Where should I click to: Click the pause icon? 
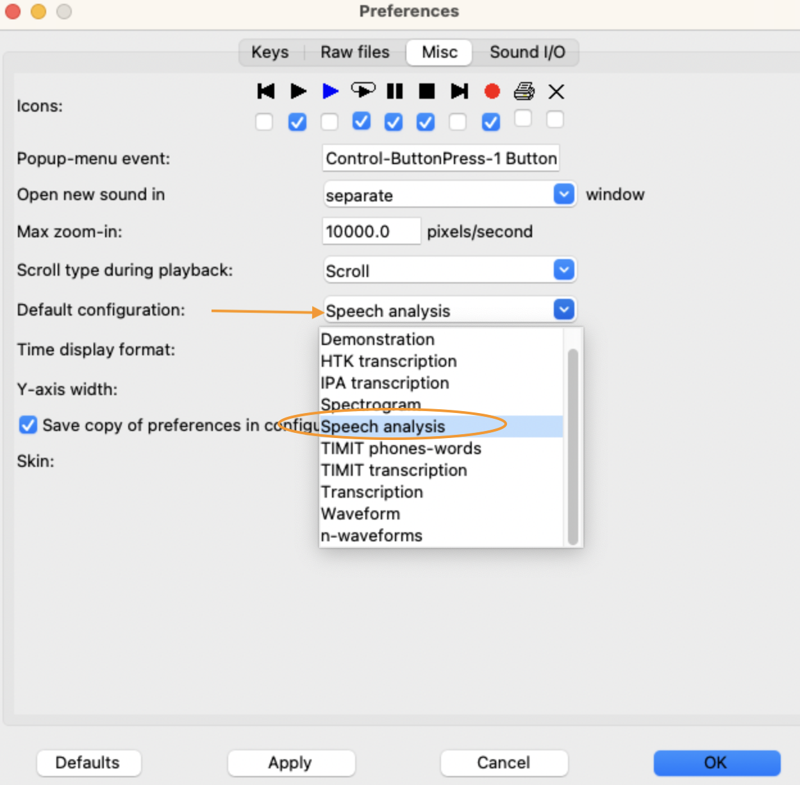point(395,91)
